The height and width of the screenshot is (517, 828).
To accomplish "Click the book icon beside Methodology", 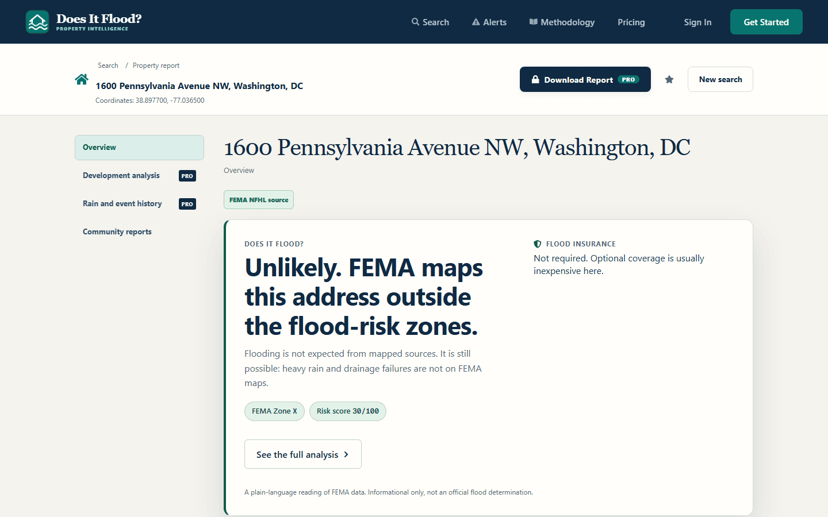I will coord(534,22).
